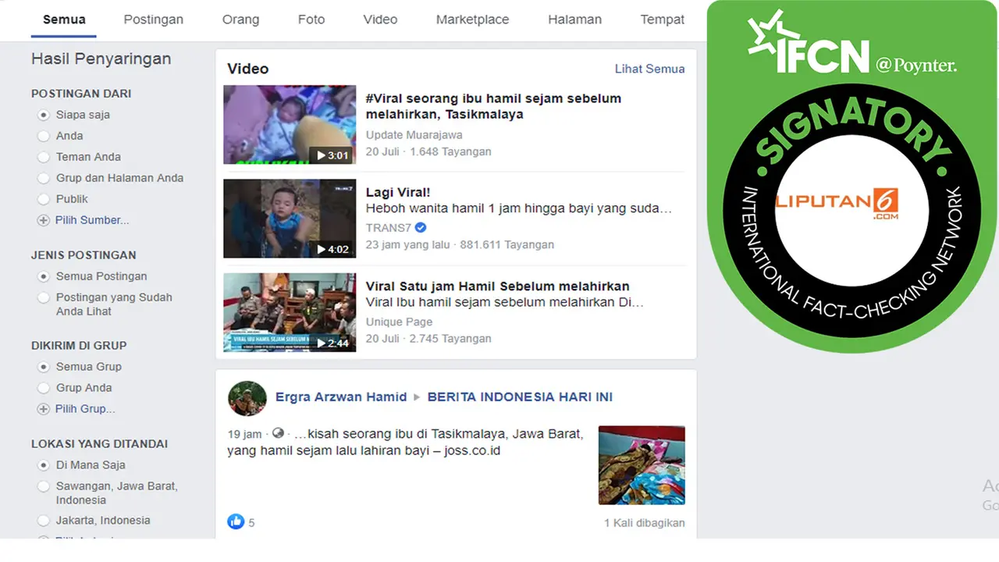Click the joss.co.id post text snippet
This screenshot has width=999, height=562.
405,442
